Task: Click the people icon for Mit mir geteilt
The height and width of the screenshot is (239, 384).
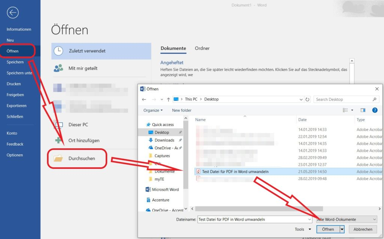Action: 58,68
